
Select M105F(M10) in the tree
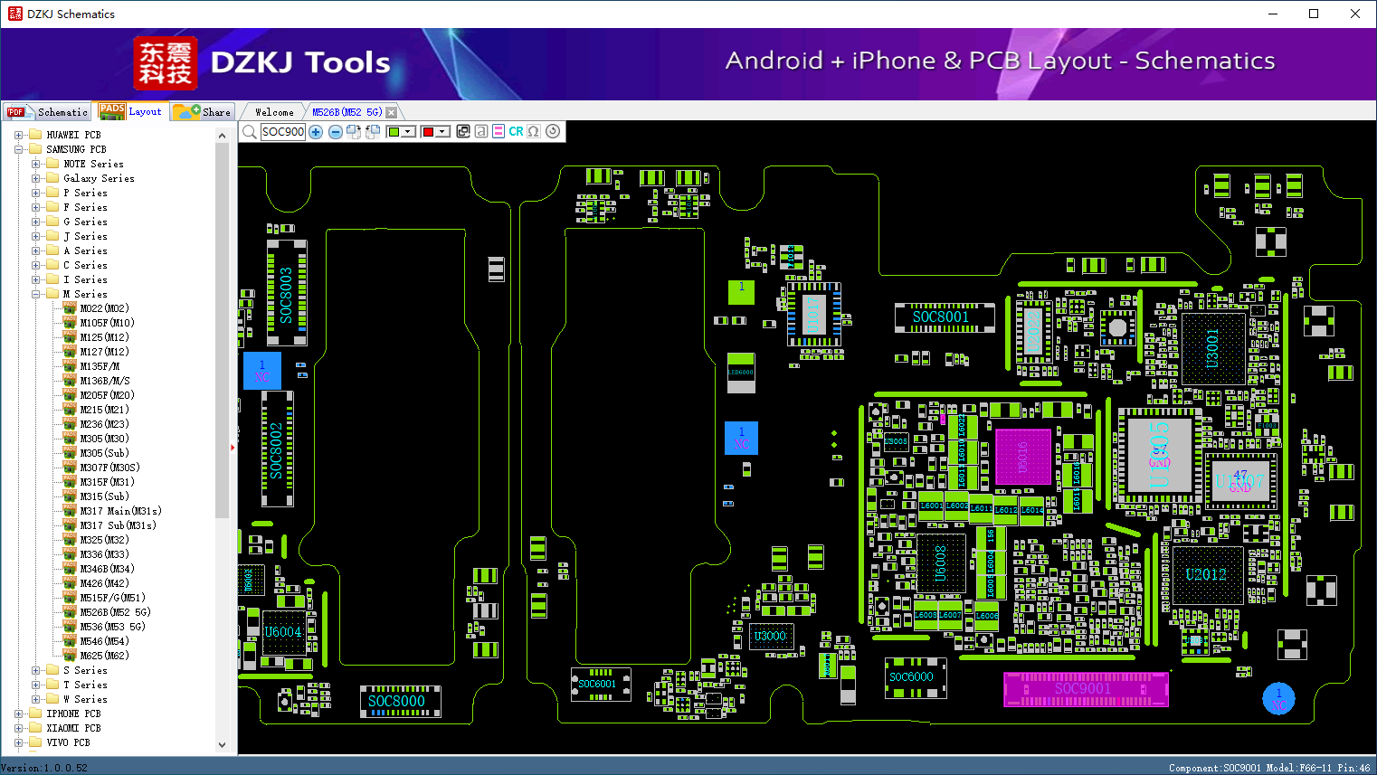point(107,323)
